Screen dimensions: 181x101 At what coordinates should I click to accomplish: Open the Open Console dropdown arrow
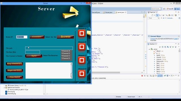tap(174, 76)
